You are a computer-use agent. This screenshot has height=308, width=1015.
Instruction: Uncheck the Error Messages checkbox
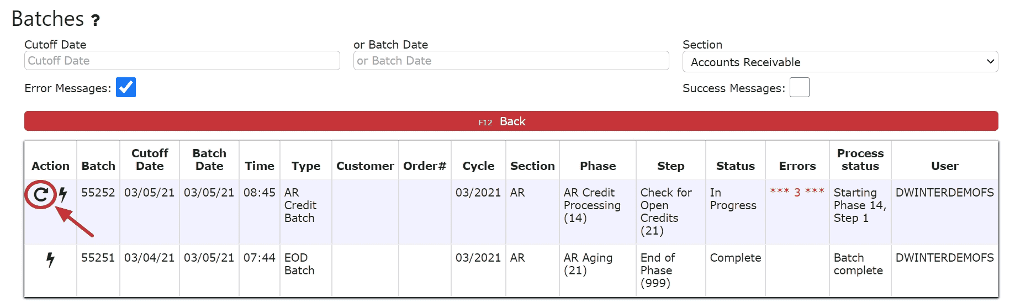[x=125, y=87]
